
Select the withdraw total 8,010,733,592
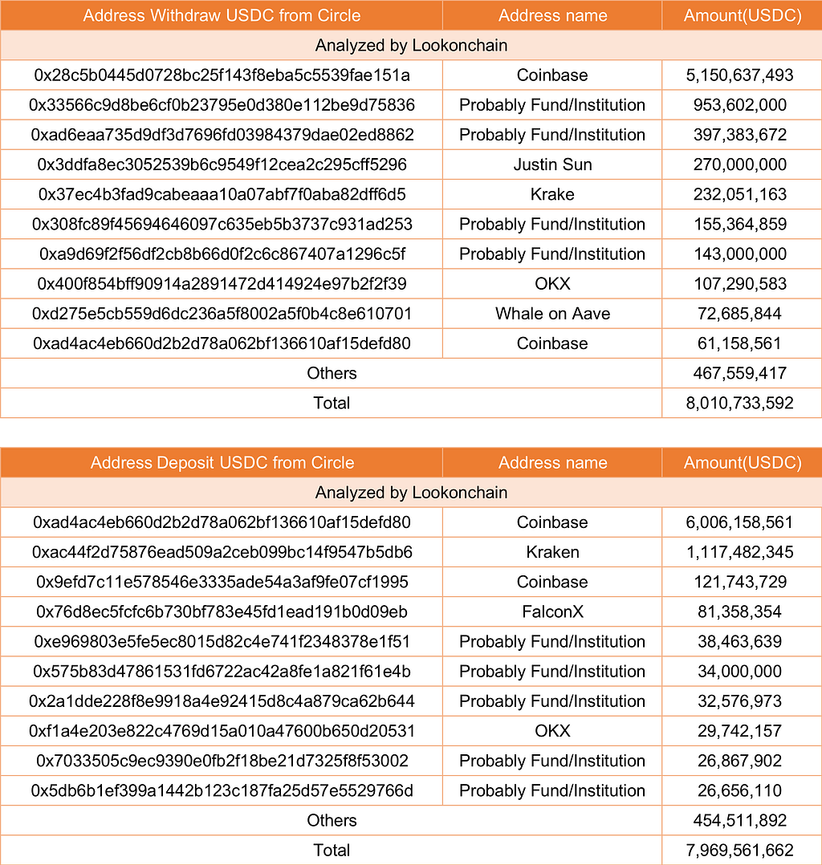click(x=740, y=403)
